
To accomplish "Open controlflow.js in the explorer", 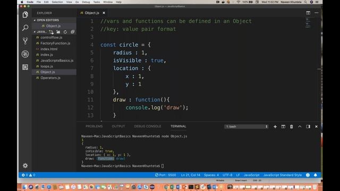I will [x=52, y=38].
